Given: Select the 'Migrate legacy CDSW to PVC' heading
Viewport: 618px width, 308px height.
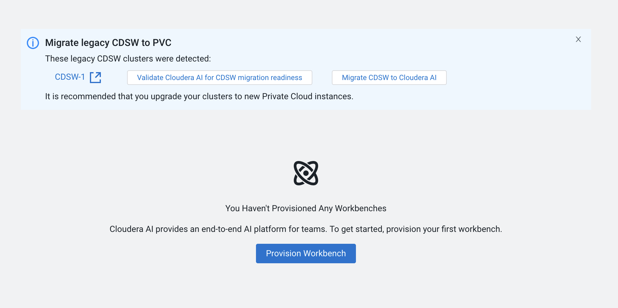Looking at the screenshot, I should (108, 43).
